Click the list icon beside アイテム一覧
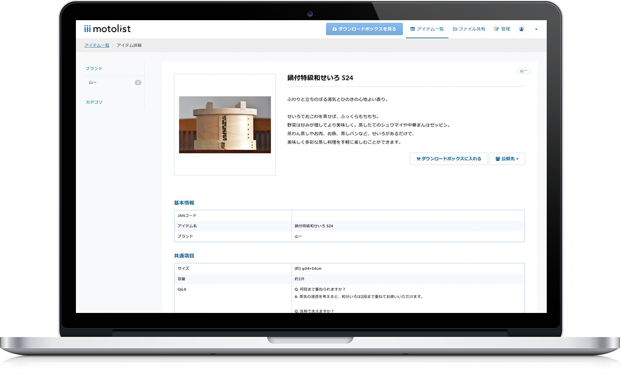621x374 pixels. click(413, 29)
